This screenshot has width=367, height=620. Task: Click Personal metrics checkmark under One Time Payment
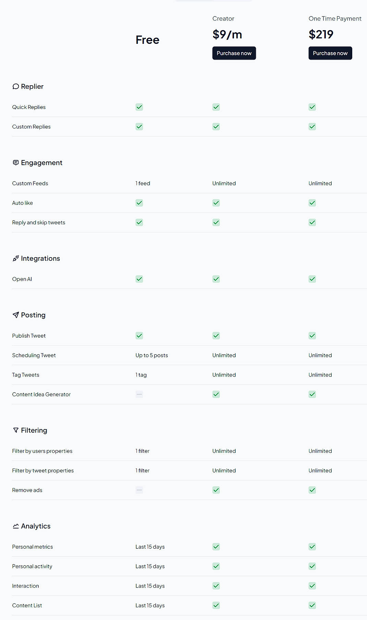[x=312, y=547]
